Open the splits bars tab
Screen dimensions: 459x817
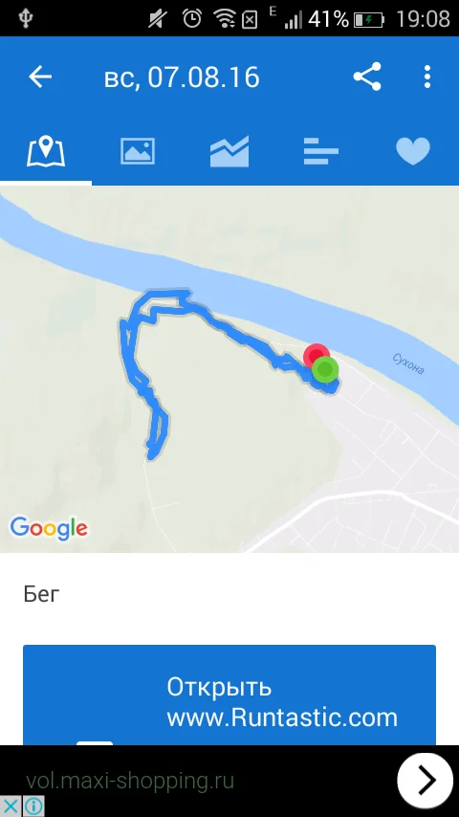[x=321, y=151]
